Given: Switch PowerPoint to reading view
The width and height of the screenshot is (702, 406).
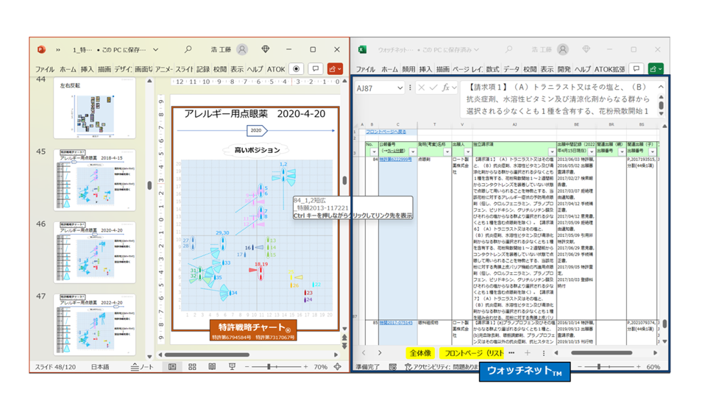Looking at the screenshot, I should pos(212,366).
